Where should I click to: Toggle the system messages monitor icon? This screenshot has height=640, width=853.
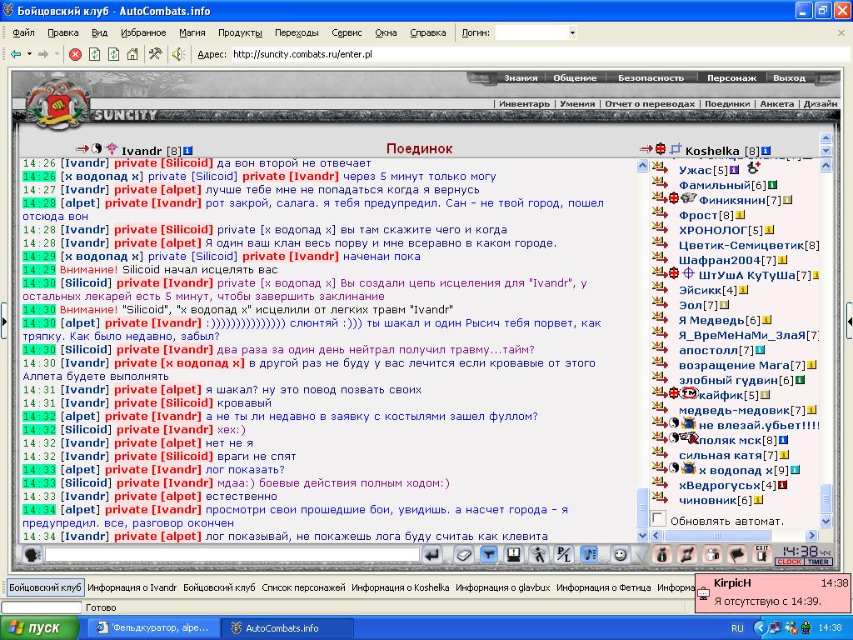[513, 554]
